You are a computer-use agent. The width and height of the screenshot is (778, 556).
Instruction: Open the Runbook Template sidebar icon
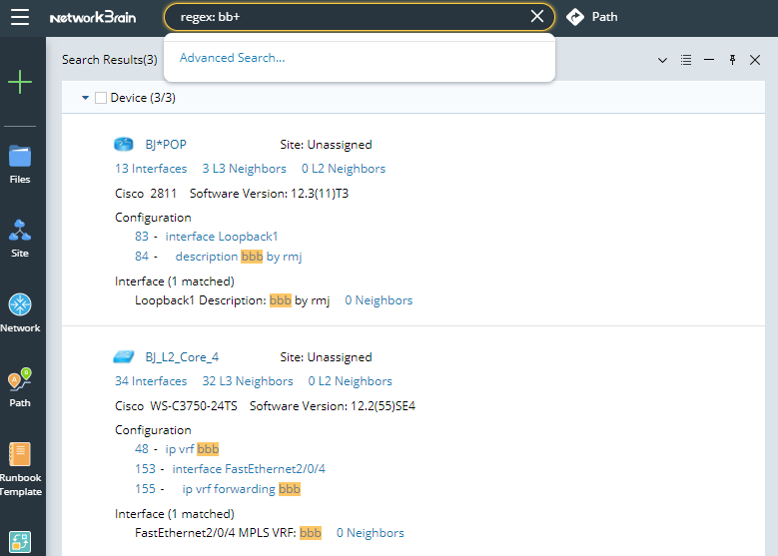tap(20, 468)
